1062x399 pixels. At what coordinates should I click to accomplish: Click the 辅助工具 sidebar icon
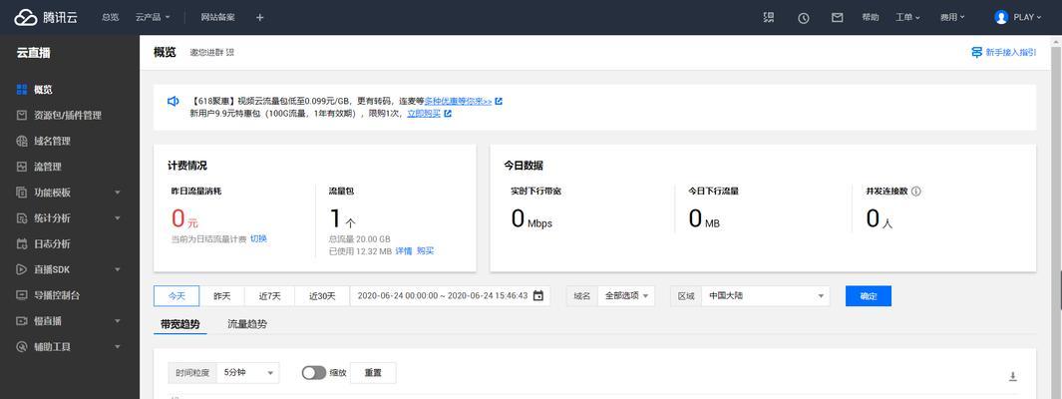click(22, 347)
